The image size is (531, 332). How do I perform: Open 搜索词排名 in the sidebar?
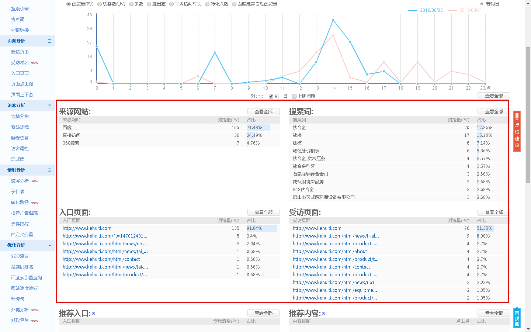22,267
